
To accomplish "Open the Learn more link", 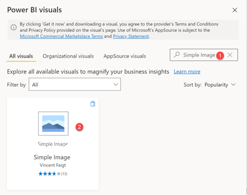I will (x=187, y=71).
